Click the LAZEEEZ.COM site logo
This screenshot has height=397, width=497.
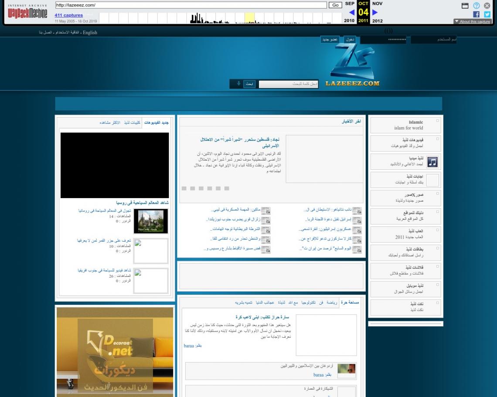(x=352, y=65)
